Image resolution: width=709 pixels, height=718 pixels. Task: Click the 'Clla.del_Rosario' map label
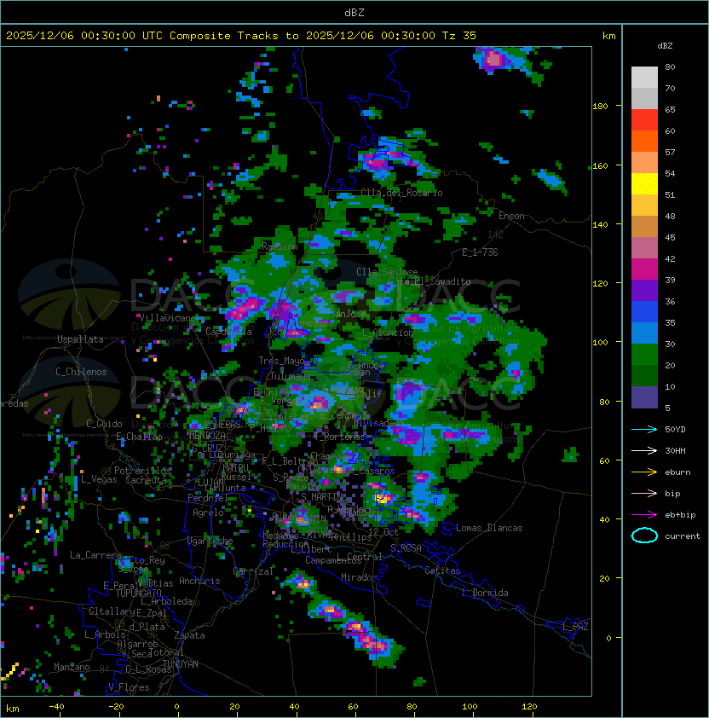(x=402, y=194)
